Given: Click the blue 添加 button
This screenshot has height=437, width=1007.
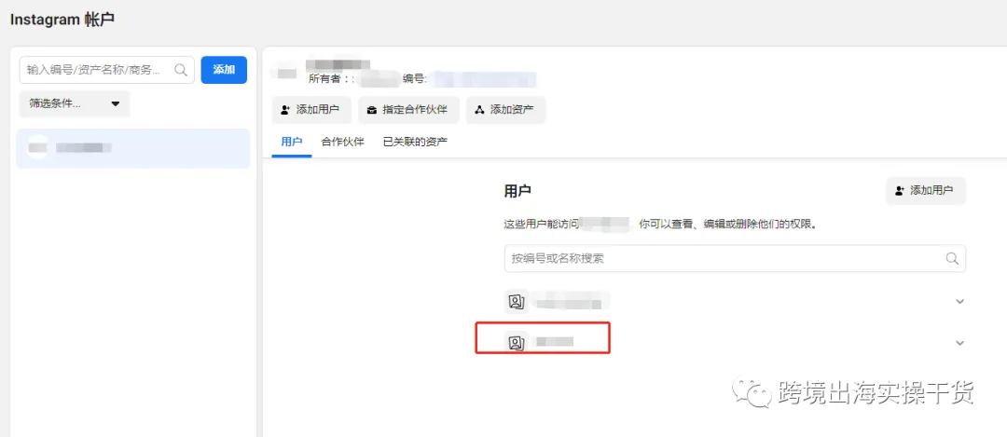Looking at the screenshot, I should [224, 69].
